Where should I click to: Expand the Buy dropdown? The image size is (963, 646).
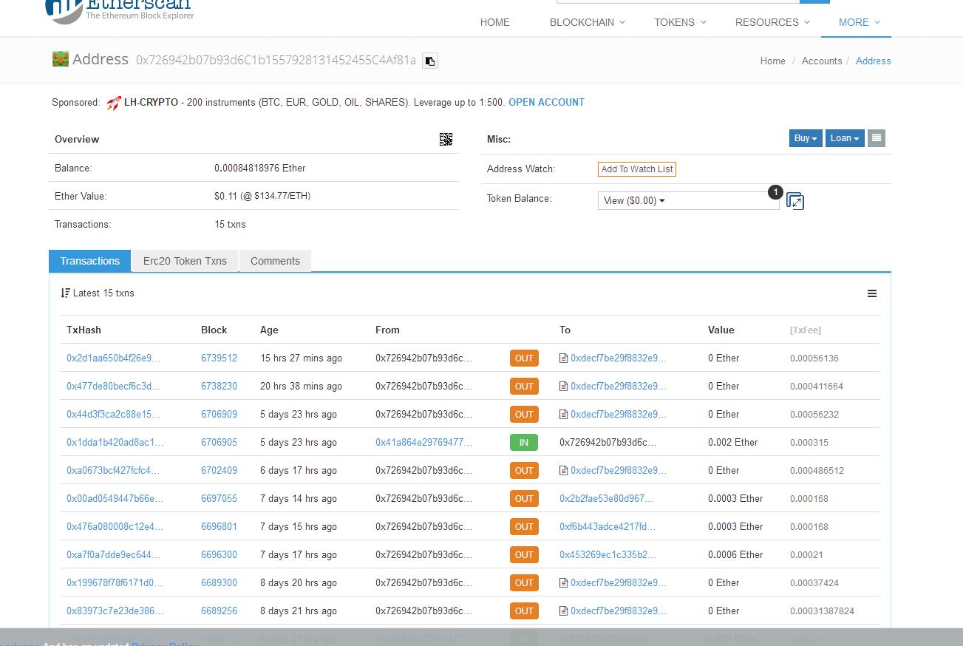pyautogui.click(x=806, y=138)
